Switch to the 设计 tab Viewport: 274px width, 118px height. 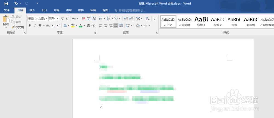pos(45,10)
